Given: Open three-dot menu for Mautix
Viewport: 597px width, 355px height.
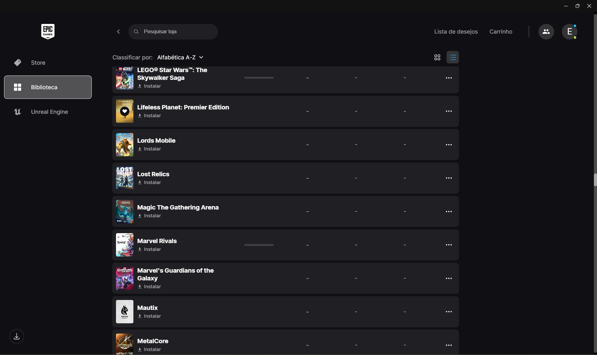Looking at the screenshot, I should click(449, 312).
